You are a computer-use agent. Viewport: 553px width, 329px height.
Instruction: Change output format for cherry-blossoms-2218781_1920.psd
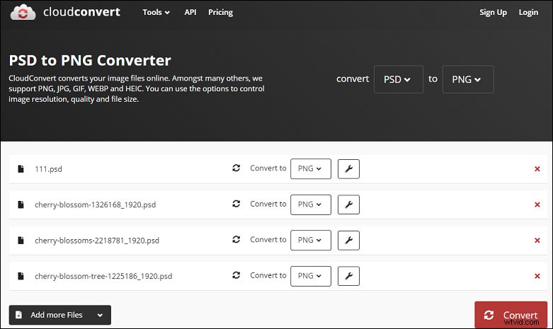click(311, 241)
